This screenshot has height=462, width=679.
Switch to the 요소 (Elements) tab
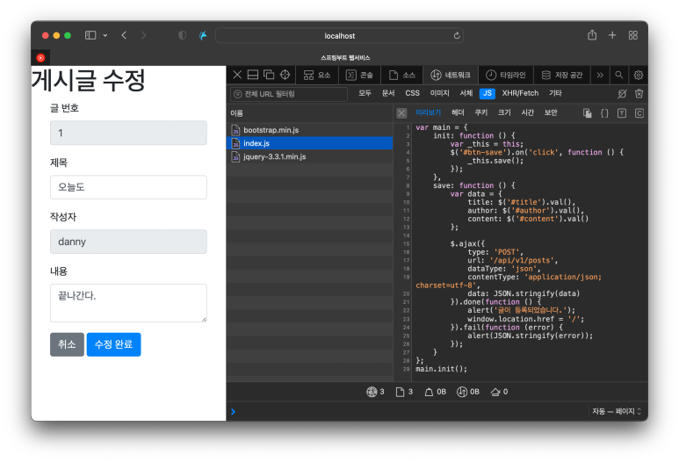[317, 75]
